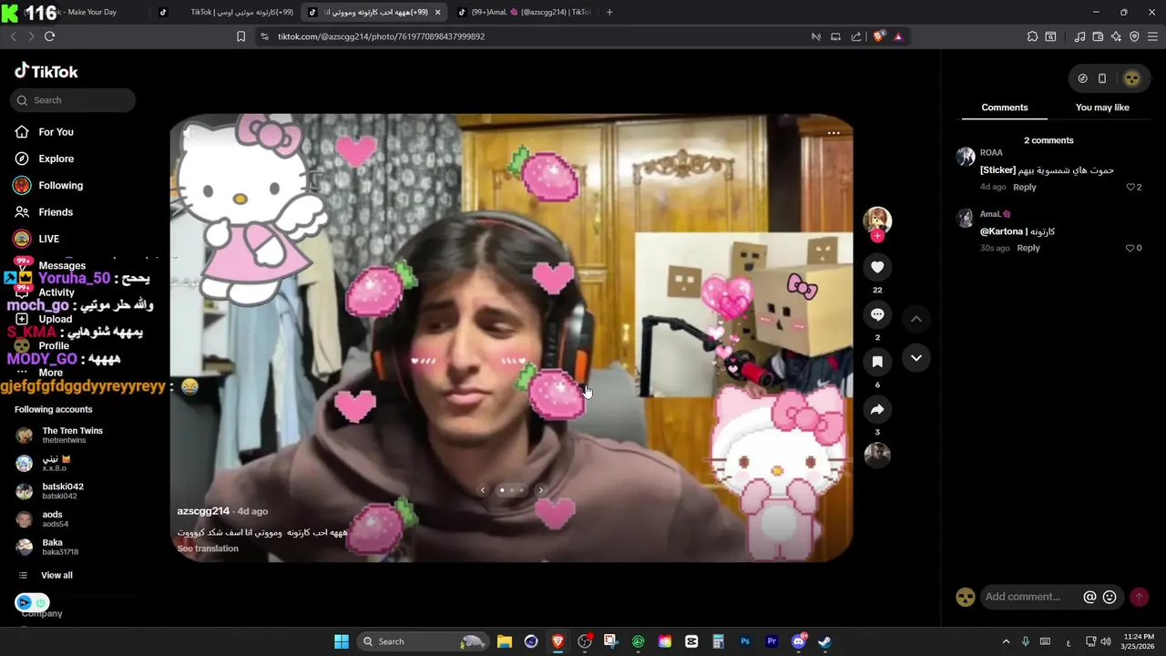Open the Explore page
1166x656 pixels.
tap(56, 159)
